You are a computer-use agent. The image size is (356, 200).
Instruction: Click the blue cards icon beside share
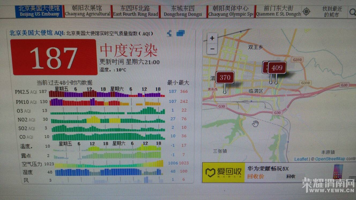(x=181, y=33)
